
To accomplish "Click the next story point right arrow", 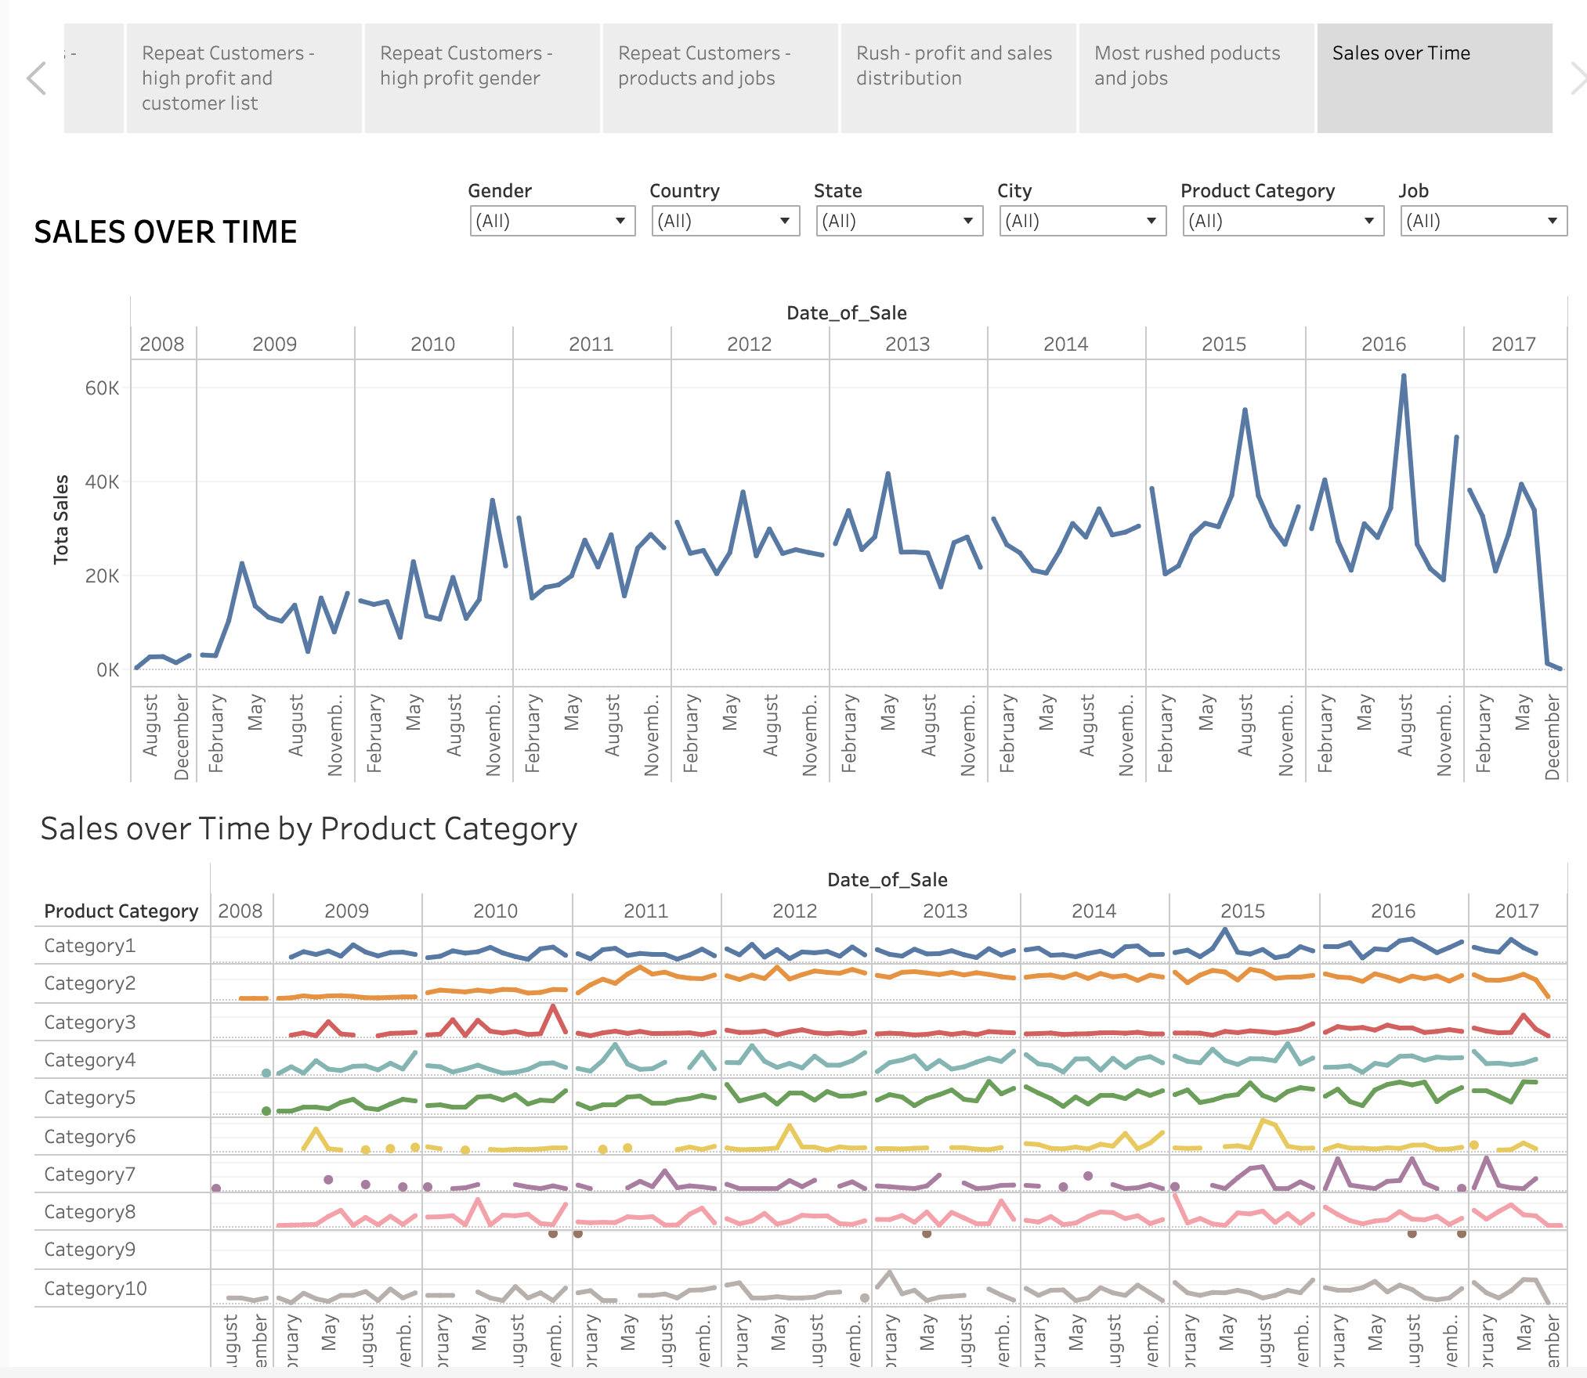I will (1577, 79).
